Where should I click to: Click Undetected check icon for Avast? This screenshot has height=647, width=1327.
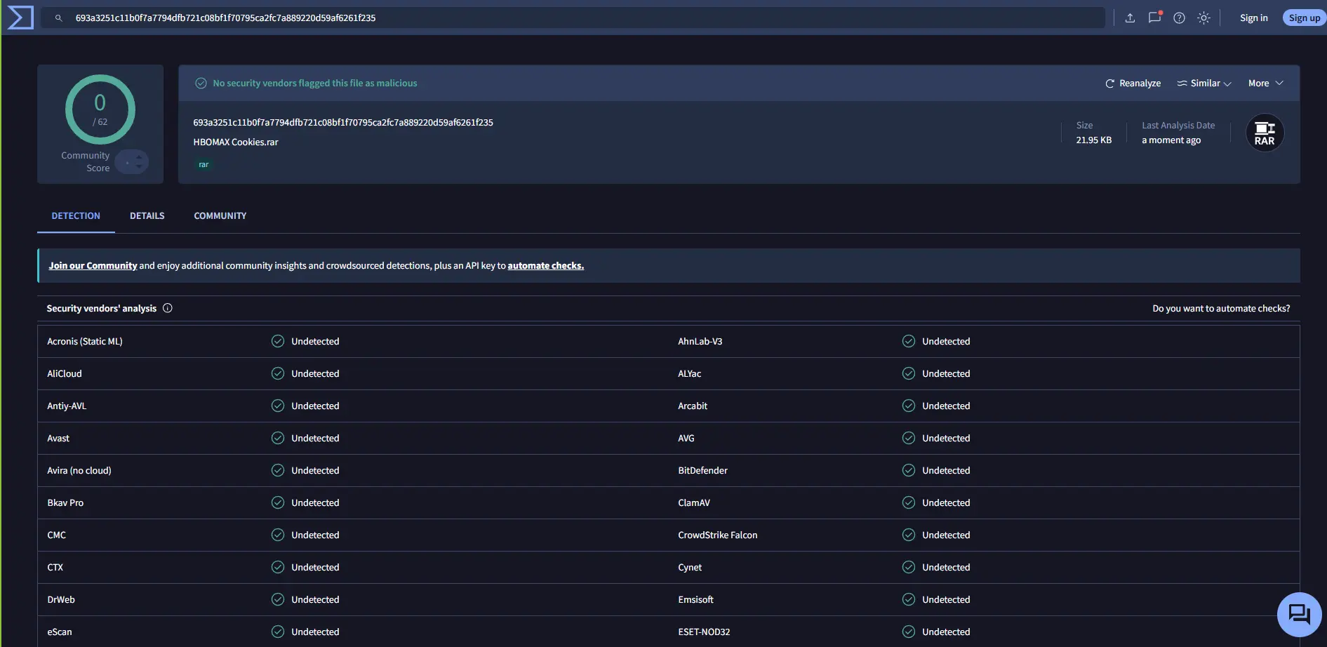point(278,439)
